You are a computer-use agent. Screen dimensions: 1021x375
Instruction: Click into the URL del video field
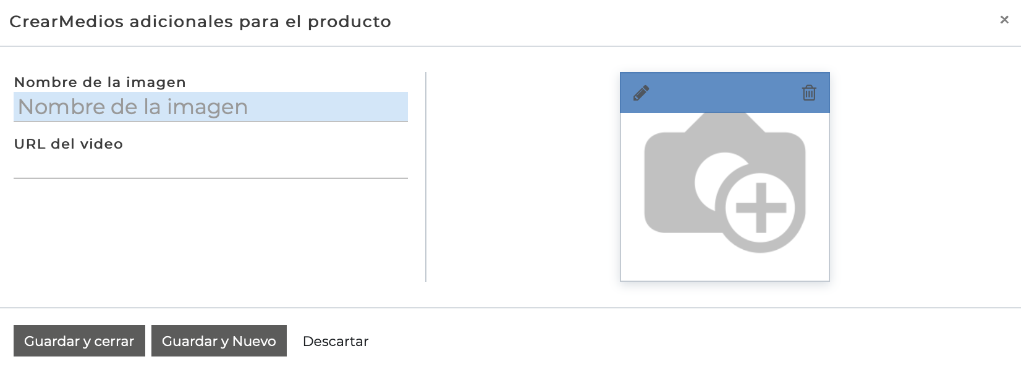211,166
